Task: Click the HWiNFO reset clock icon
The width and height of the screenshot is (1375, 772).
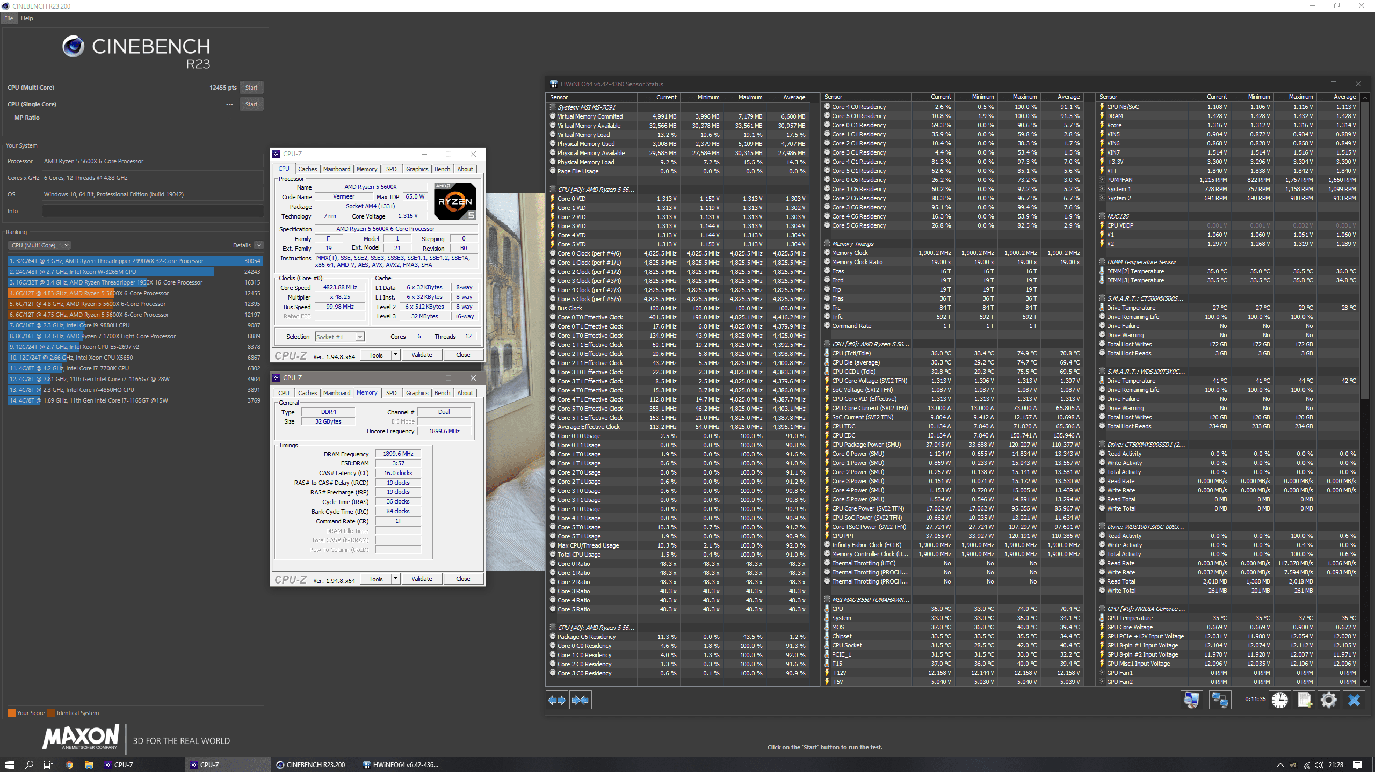Action: [1279, 700]
